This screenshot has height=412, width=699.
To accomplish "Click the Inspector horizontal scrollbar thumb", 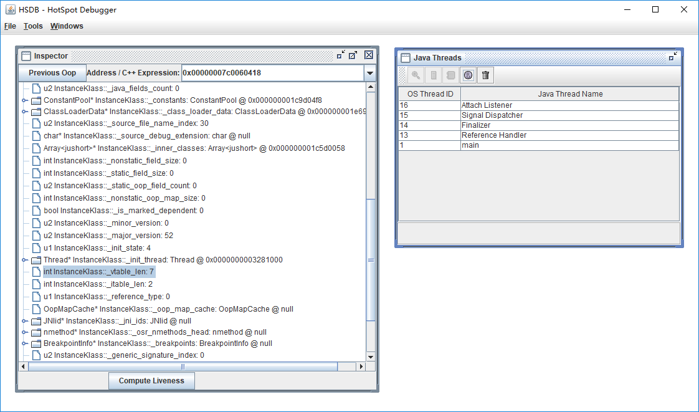I will coord(183,366).
